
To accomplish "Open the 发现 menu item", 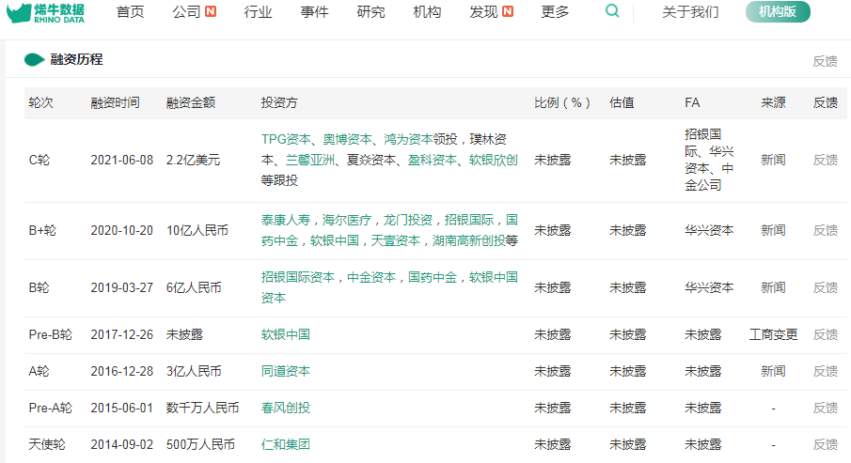I will (483, 12).
